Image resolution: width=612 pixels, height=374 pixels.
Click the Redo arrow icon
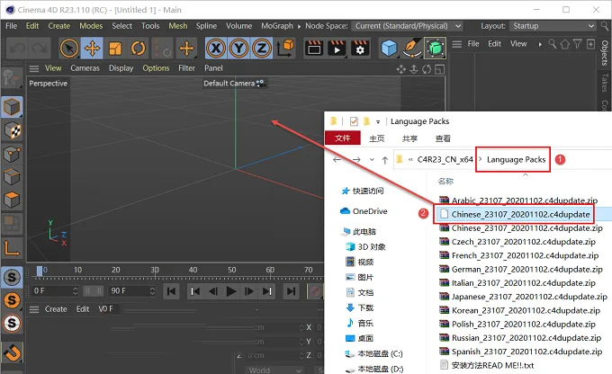coord(40,49)
